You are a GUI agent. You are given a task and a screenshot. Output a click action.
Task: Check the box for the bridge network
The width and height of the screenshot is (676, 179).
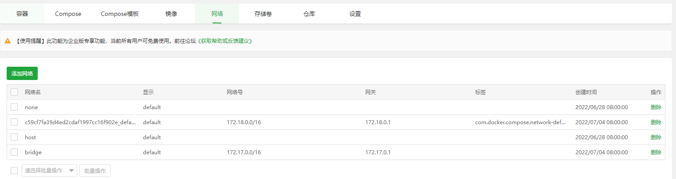(x=14, y=152)
